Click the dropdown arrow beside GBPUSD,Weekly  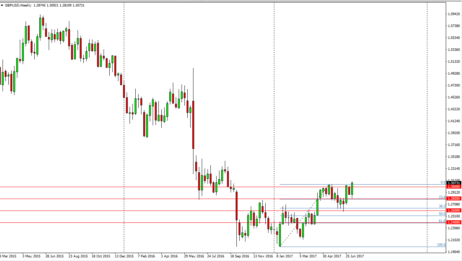pyautogui.click(x=2, y=5)
